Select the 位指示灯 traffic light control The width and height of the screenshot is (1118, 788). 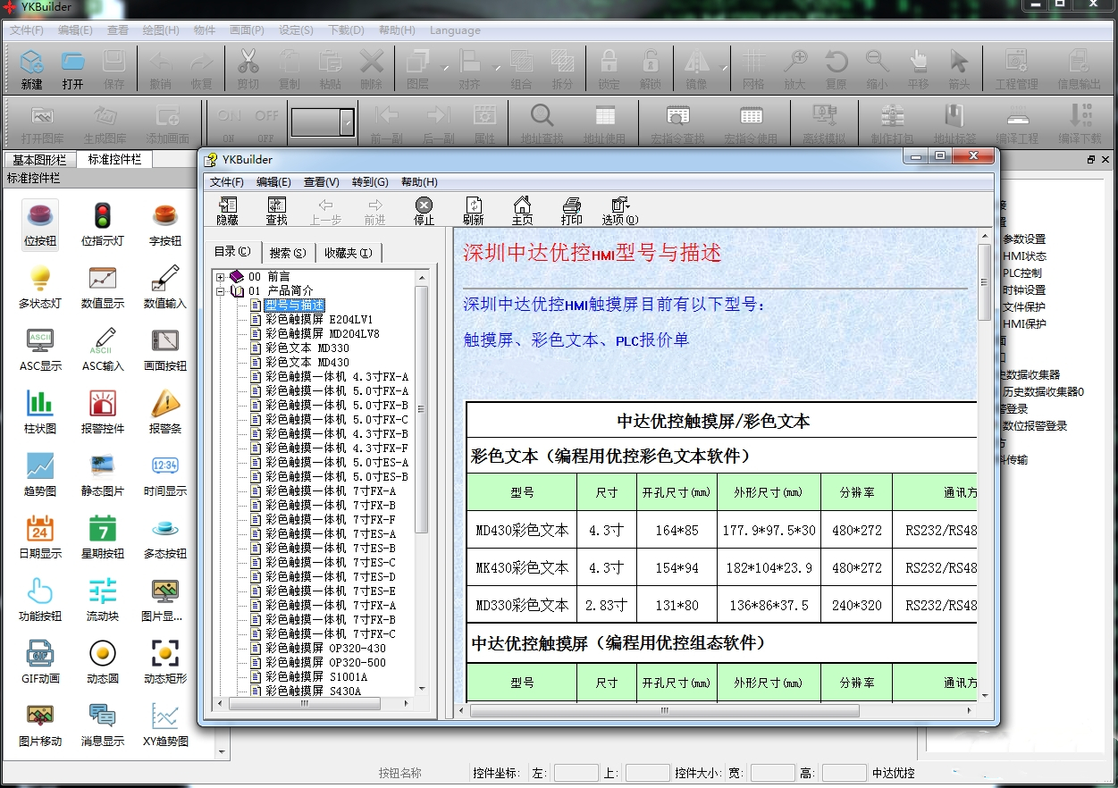(103, 222)
